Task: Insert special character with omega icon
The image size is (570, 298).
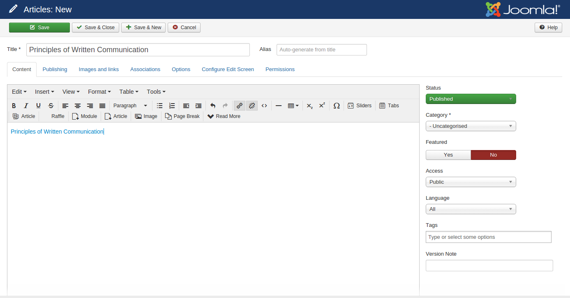Action: click(336, 106)
